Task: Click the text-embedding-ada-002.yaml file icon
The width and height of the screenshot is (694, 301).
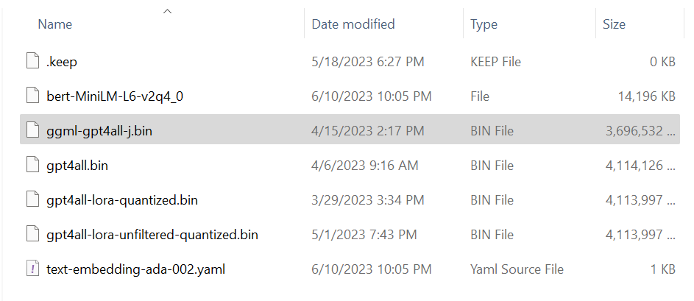Action: [32, 269]
